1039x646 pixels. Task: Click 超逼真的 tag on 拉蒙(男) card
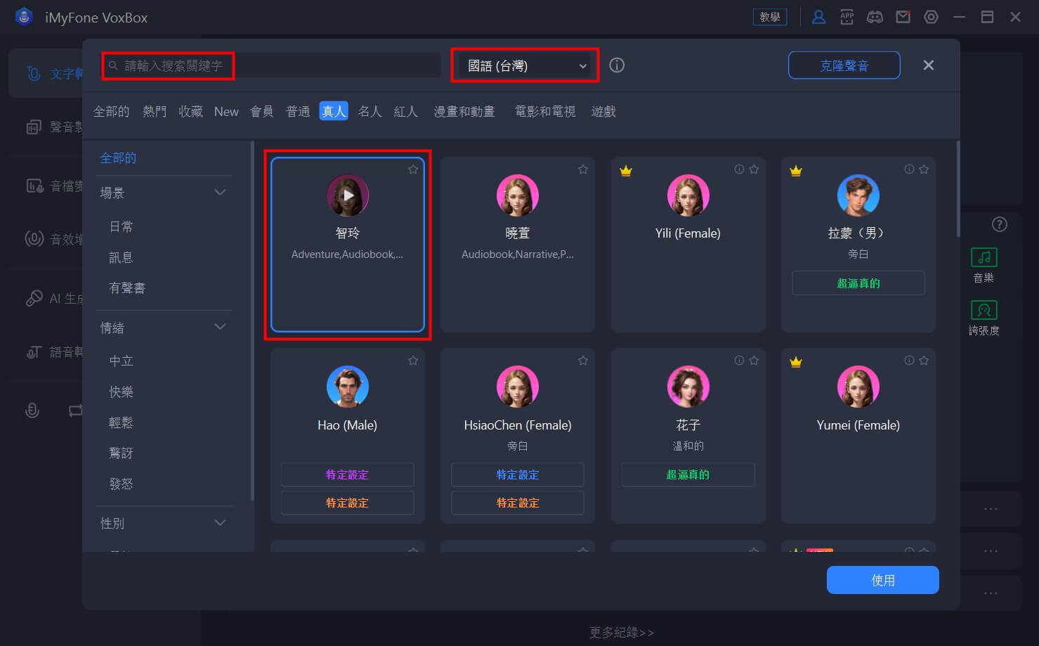click(858, 283)
